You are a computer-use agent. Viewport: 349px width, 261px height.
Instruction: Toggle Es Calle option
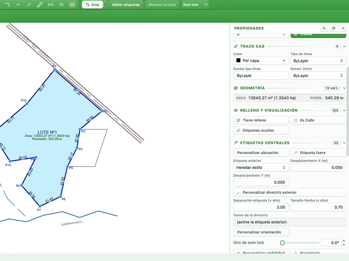tap(318, 120)
